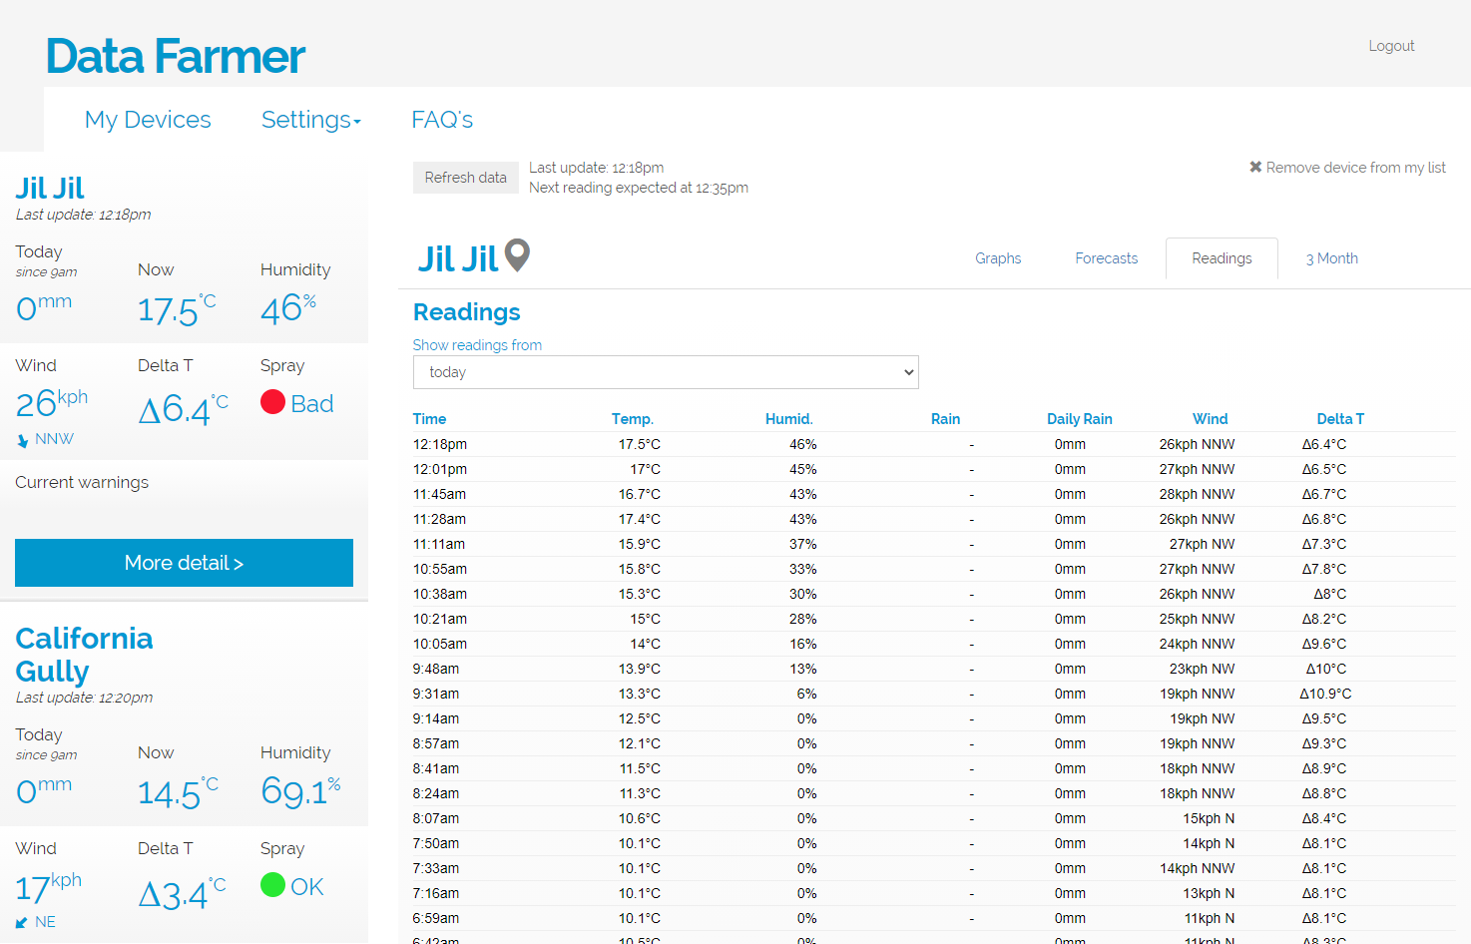Click the Data Farmer logo

176,57
